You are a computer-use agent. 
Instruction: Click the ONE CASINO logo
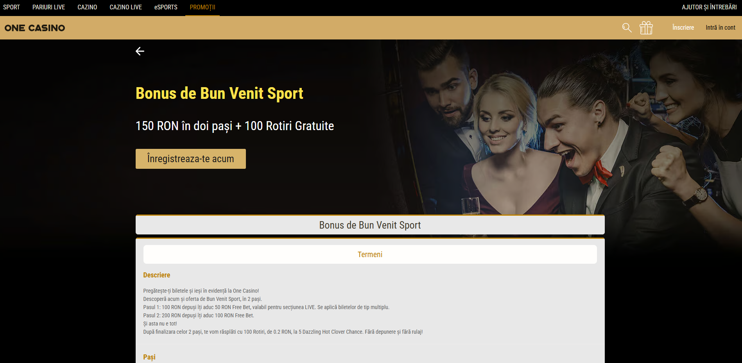pos(35,28)
